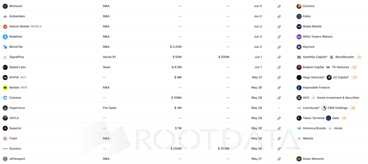The image size is (368, 164).
Task: Show the +5 more investors for VAYLA
Action: (x=344, y=118)
